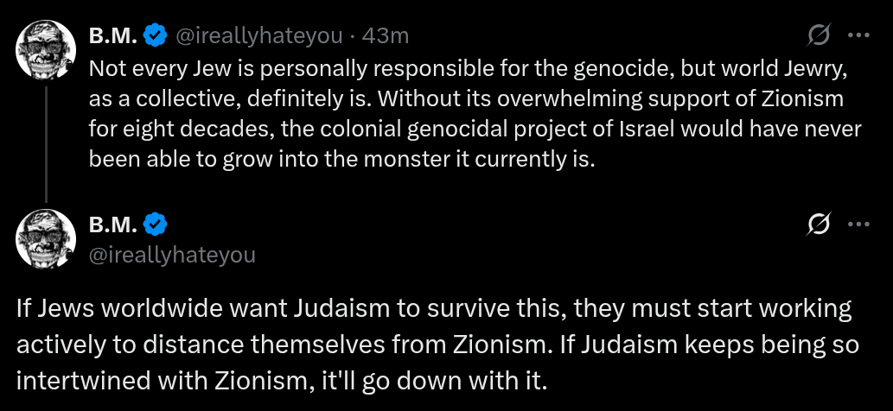The width and height of the screenshot is (893, 411).
Task: Open the more options ellipsis on first post
Action: 859,35
